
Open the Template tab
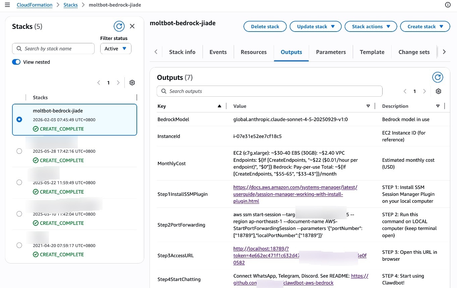[x=372, y=52]
